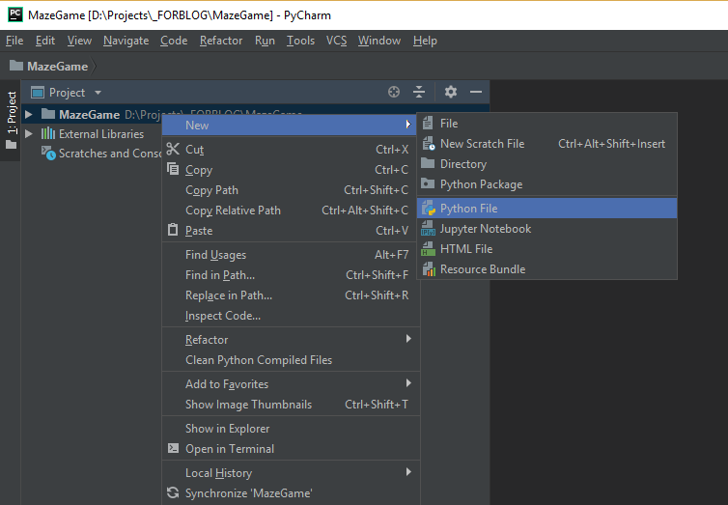Click Find in Path... menu entry

tap(219, 275)
